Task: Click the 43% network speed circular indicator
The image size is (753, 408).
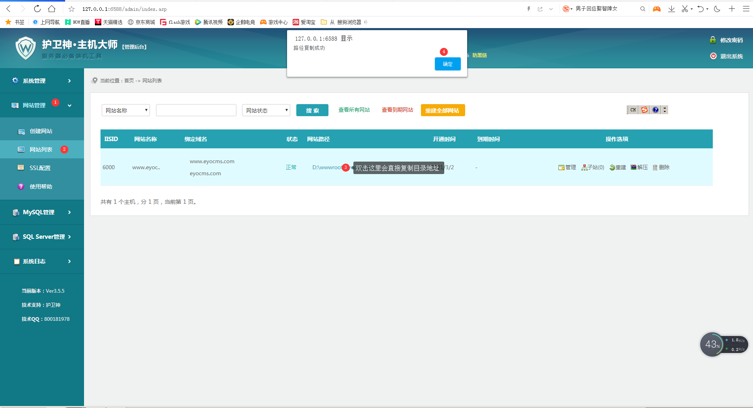Action: pos(712,344)
